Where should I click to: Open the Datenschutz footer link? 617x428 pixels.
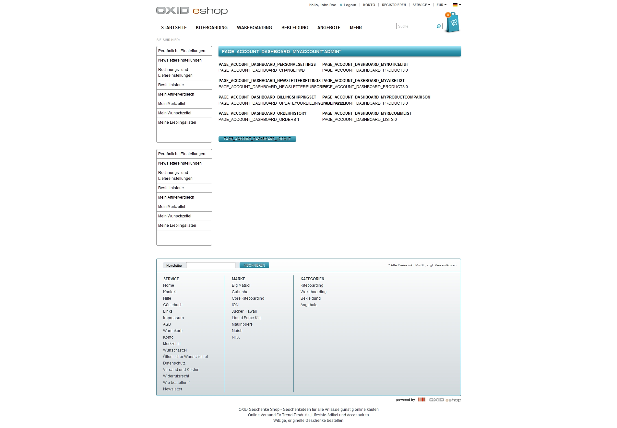click(174, 363)
